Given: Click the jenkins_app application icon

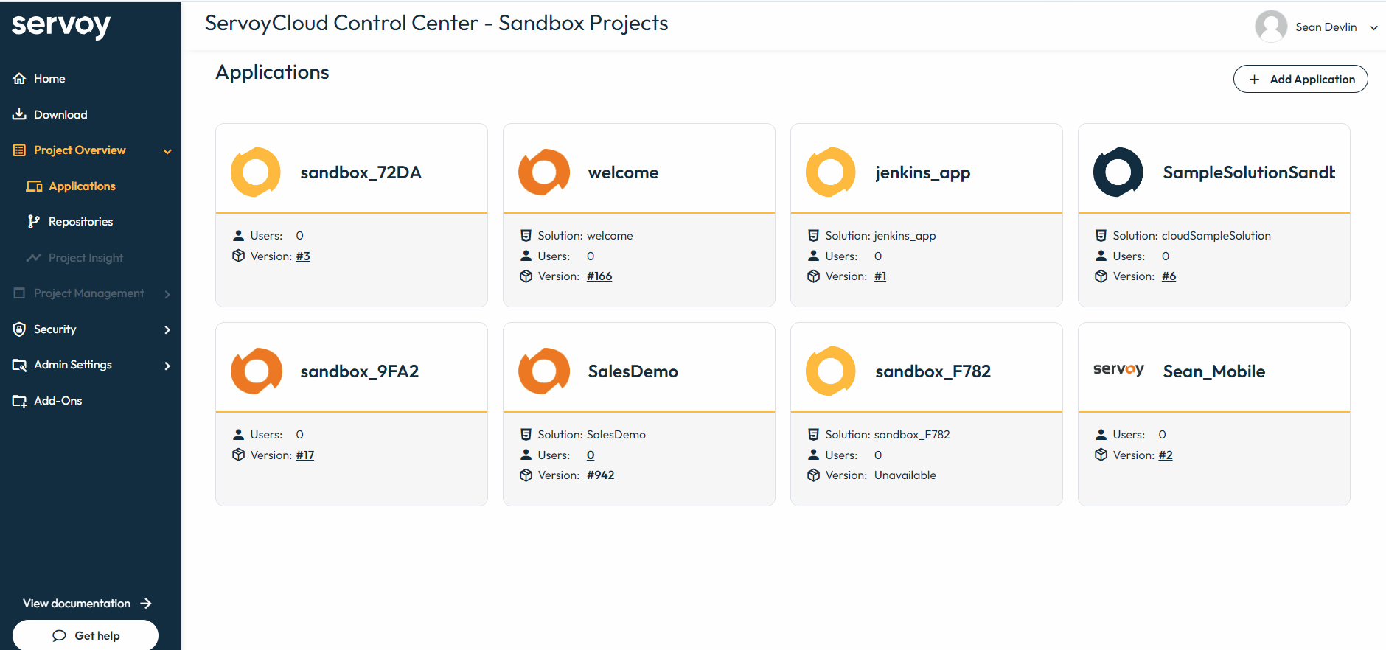Looking at the screenshot, I should coord(831,172).
